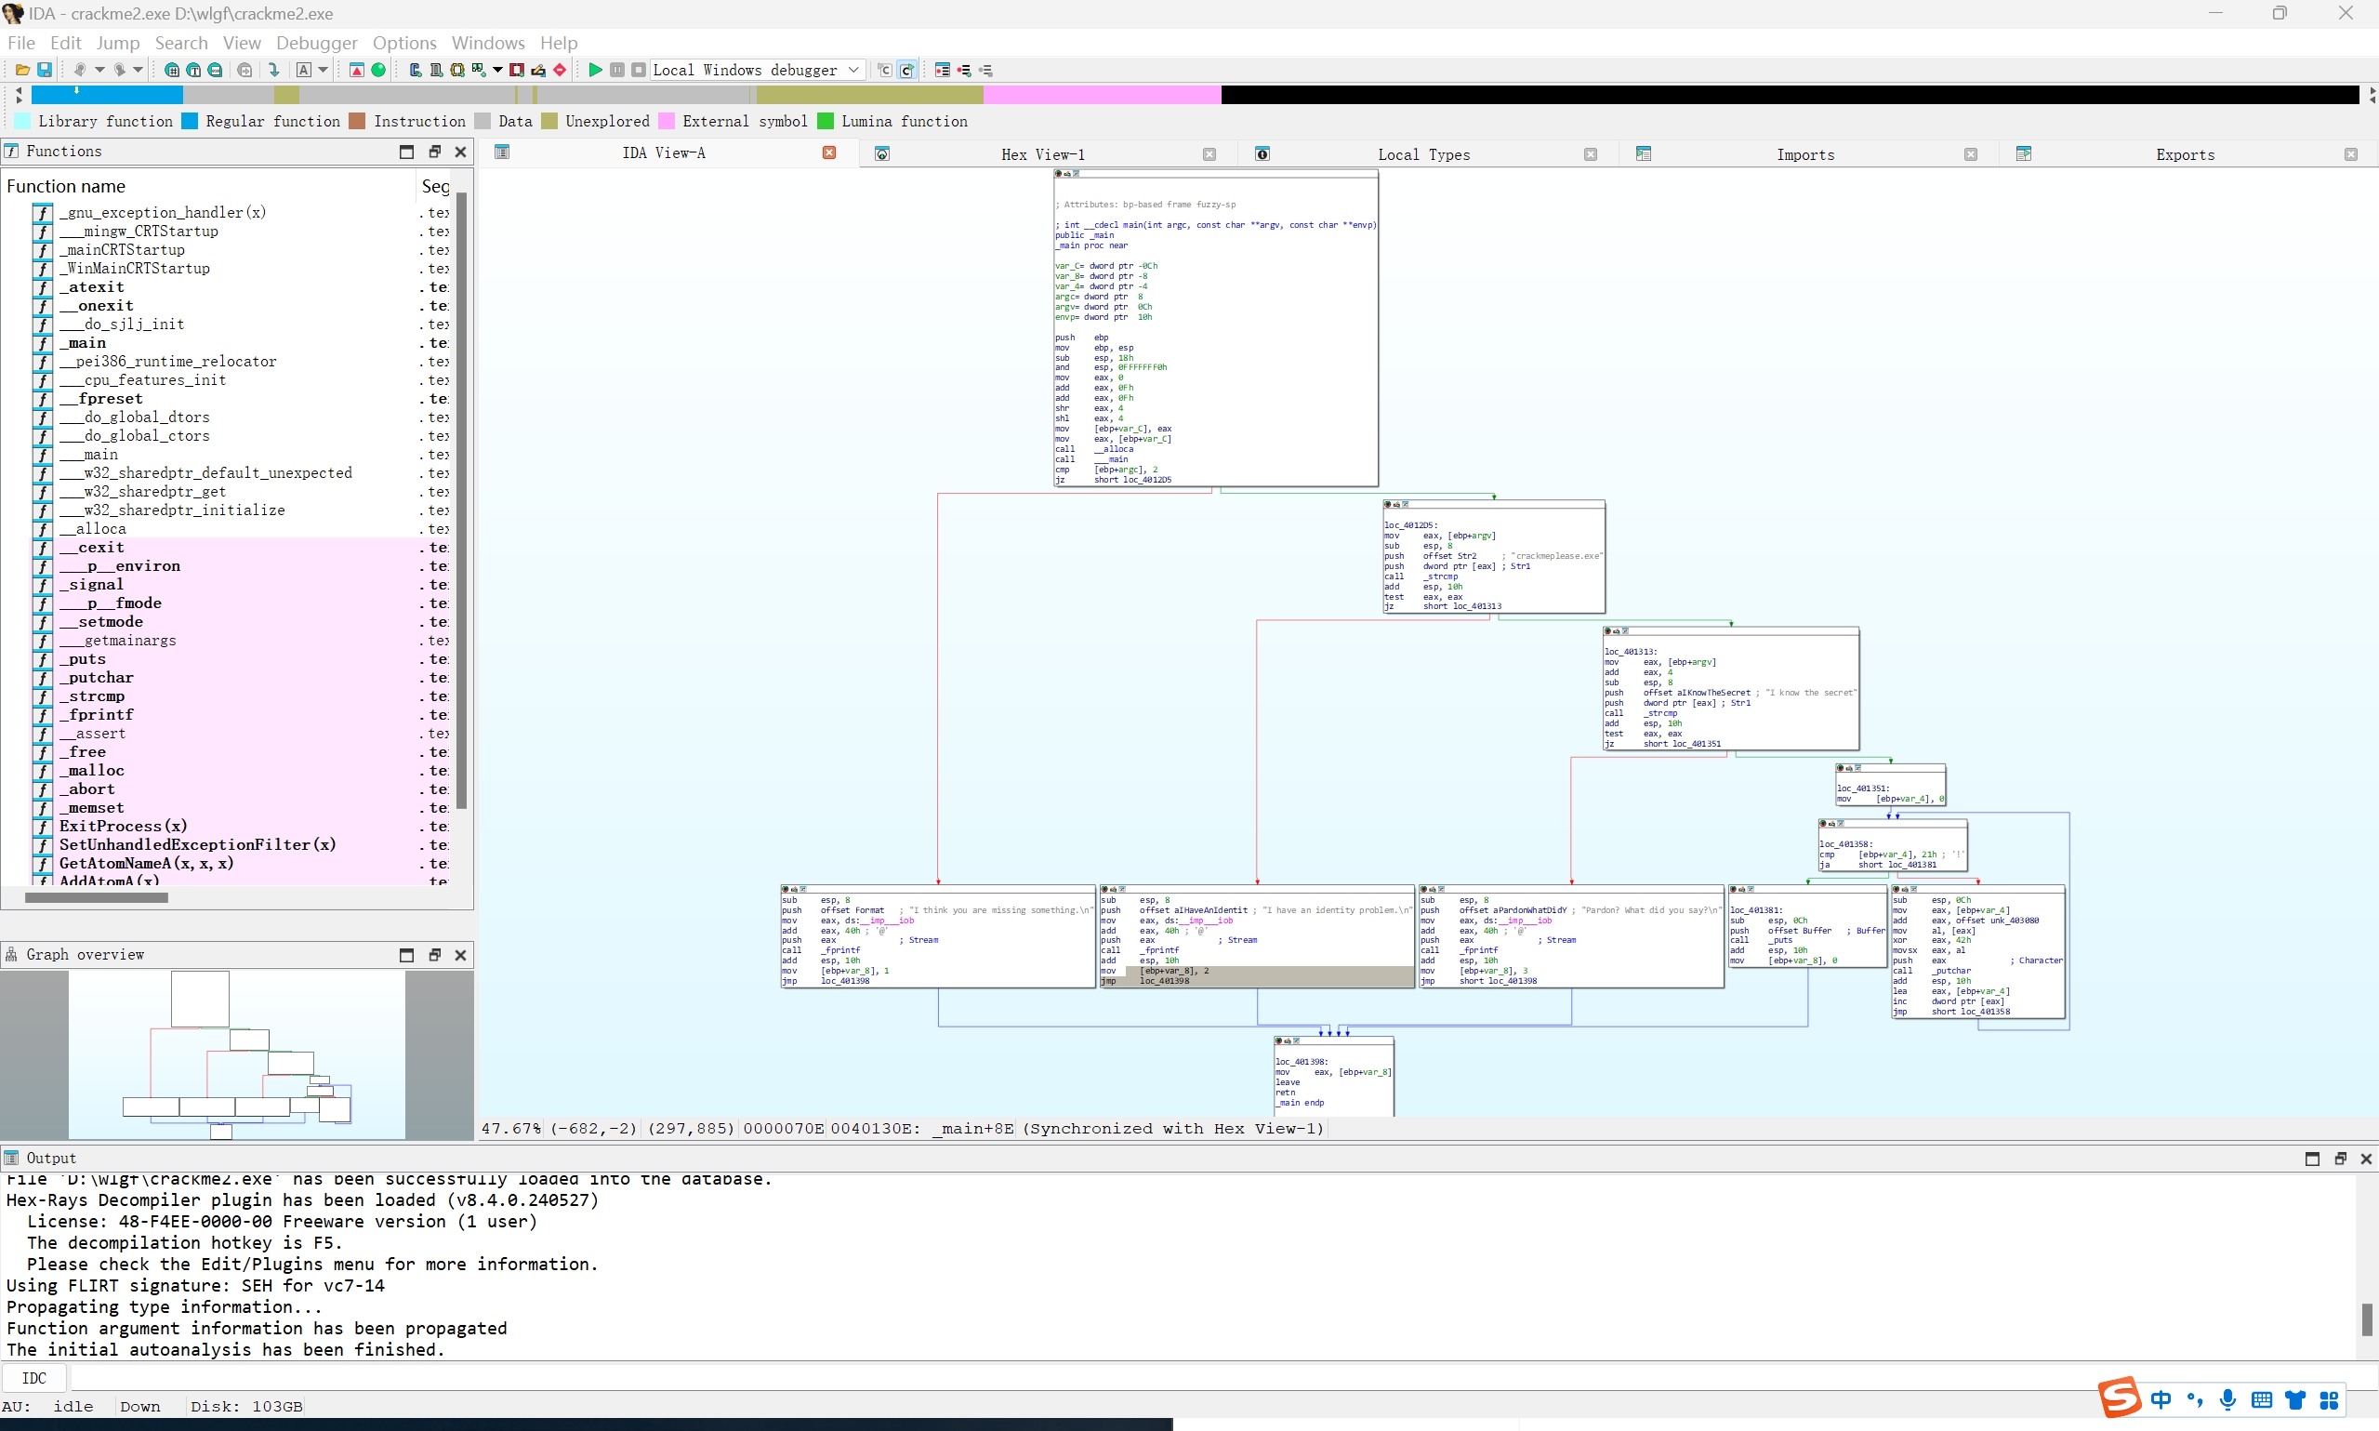Save the database with the floppy icon
Viewport: 2379px width, 1431px height.
point(45,70)
